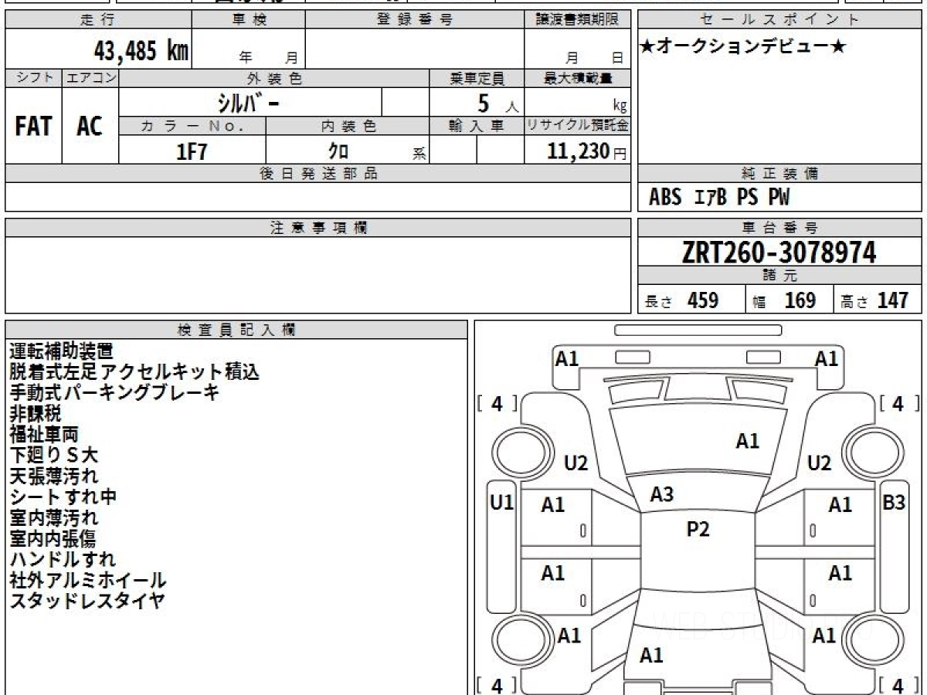Click the 43,485 km mileage value
Image resolution: width=927 pixels, height=695 pixels.
(x=141, y=51)
